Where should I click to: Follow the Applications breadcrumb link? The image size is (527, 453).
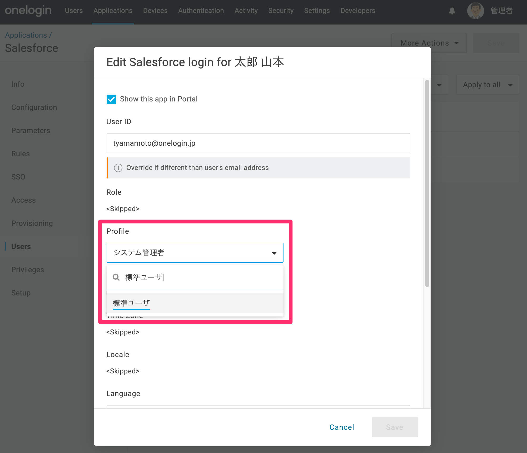(26, 35)
